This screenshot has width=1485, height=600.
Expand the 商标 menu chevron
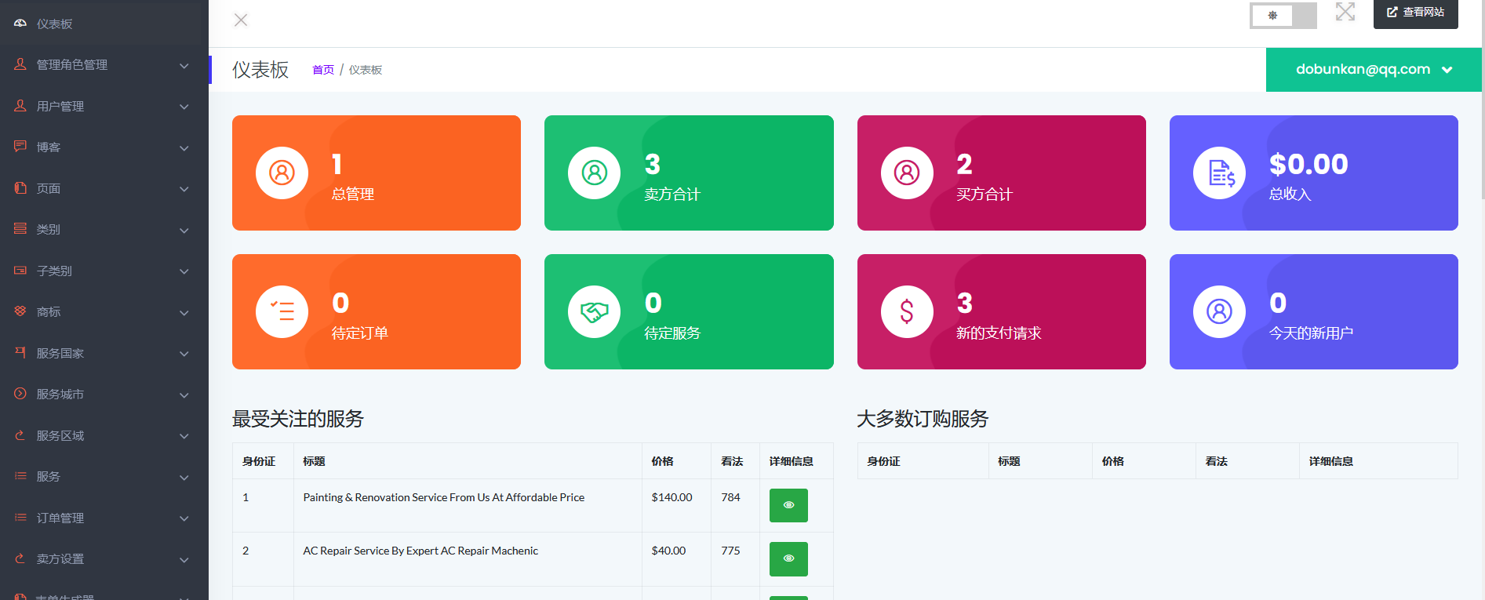pos(184,313)
